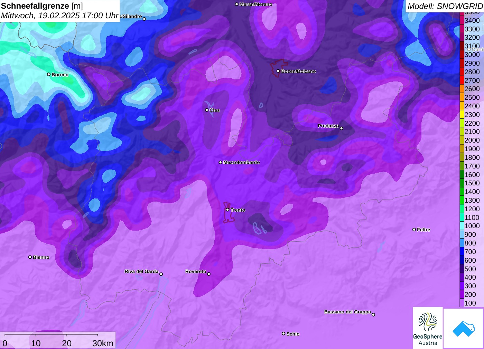Screen dimensions: 484x349
Task: Select the 100 m legend color swatch
Action: (x=462, y=303)
